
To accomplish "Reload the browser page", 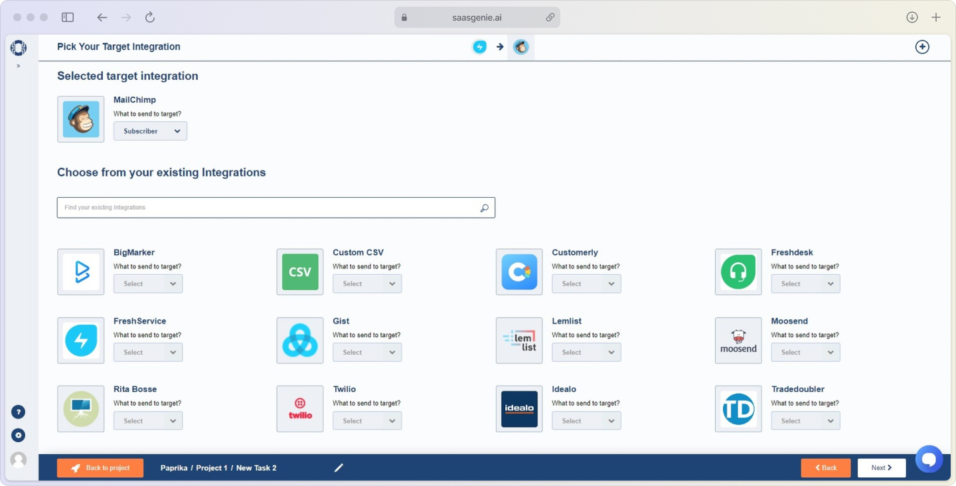I will [x=150, y=17].
